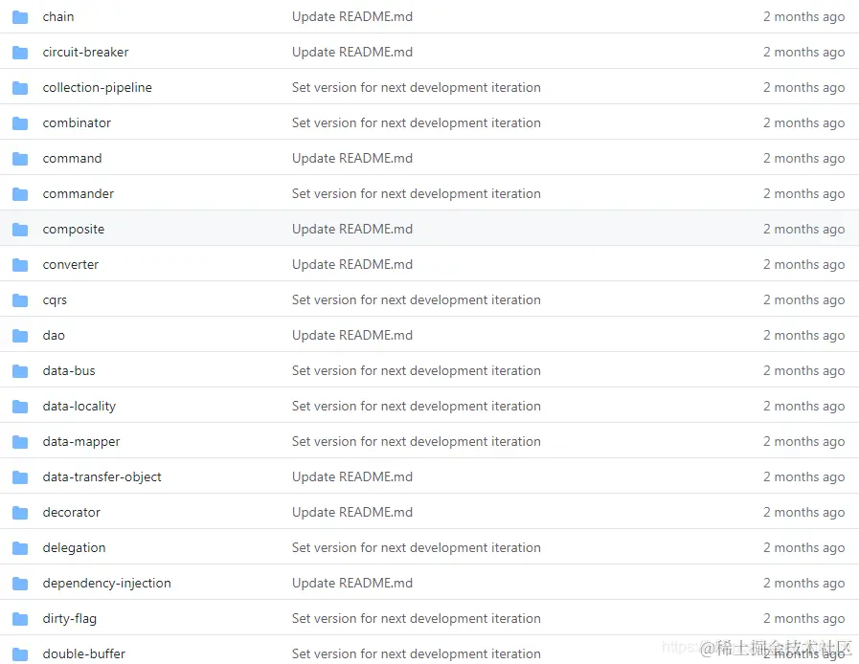859x664 pixels.
Task: Click the folder icon beside dirty-flag
Action: tap(20, 619)
